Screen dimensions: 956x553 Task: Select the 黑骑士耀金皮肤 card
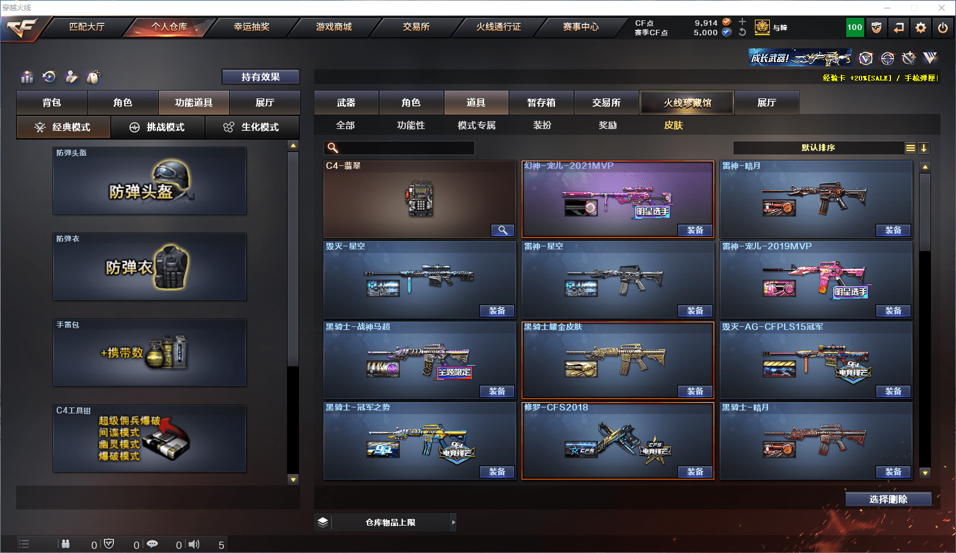tap(618, 360)
